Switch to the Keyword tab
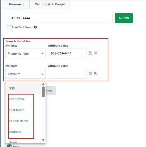Screen dimensions: 146x147 tap(16, 4)
